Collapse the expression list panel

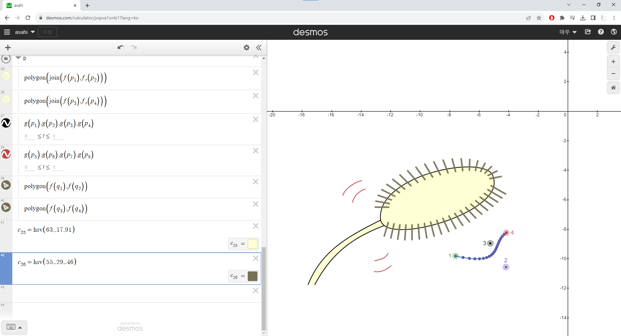click(x=259, y=47)
